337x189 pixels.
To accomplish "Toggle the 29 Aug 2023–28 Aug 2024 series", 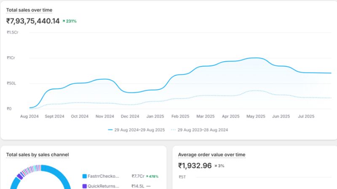I will 203,130.
